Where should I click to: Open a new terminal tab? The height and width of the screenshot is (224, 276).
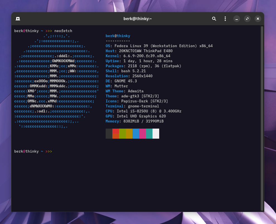pyautogui.click(x=18, y=19)
